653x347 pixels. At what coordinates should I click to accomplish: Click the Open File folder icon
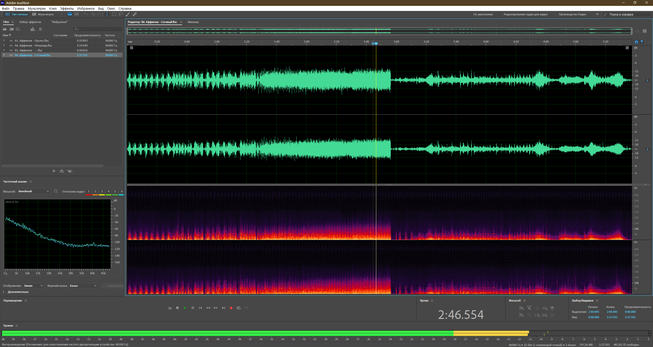(x=5, y=29)
